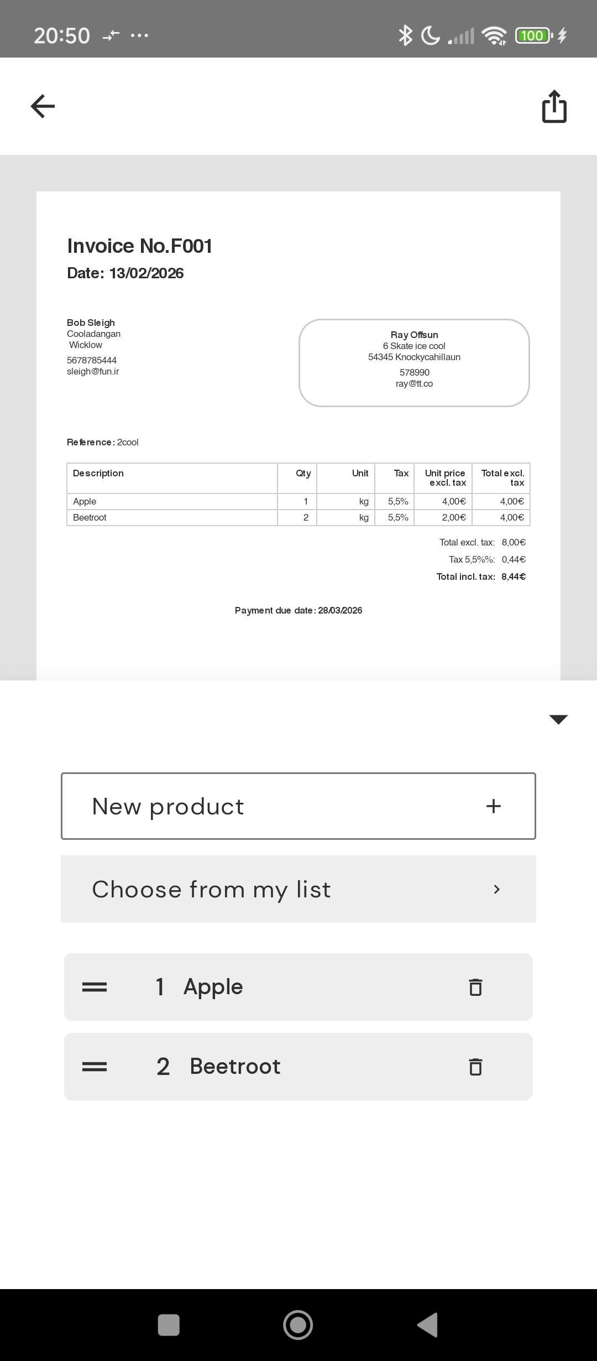Tap the back arrow icon
Viewport: 597px width, 1361px height.
click(x=43, y=106)
